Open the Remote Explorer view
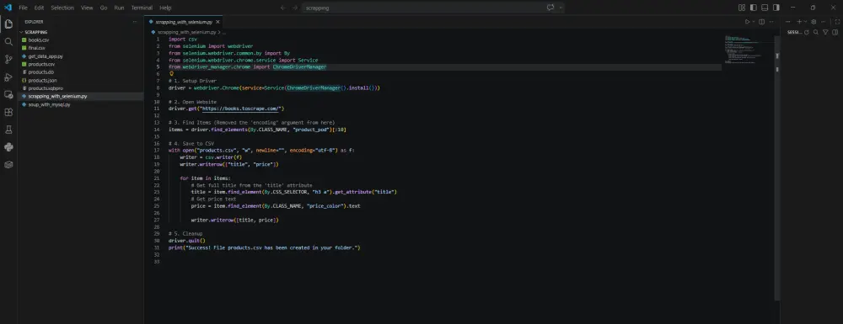The width and height of the screenshot is (843, 324). pos(8,94)
